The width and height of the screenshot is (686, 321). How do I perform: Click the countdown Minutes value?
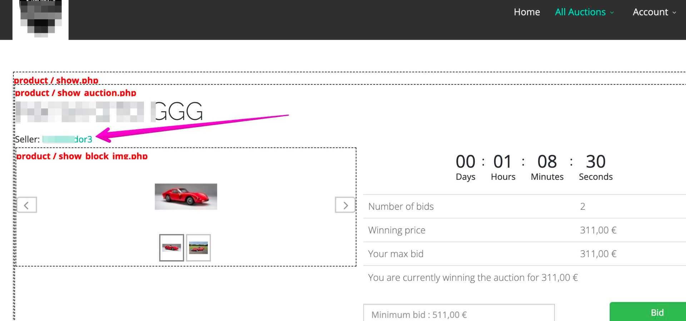coord(547,162)
